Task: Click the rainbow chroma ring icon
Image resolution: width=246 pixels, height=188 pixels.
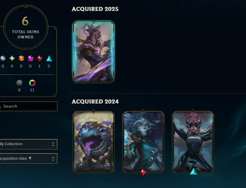Action: [32, 83]
